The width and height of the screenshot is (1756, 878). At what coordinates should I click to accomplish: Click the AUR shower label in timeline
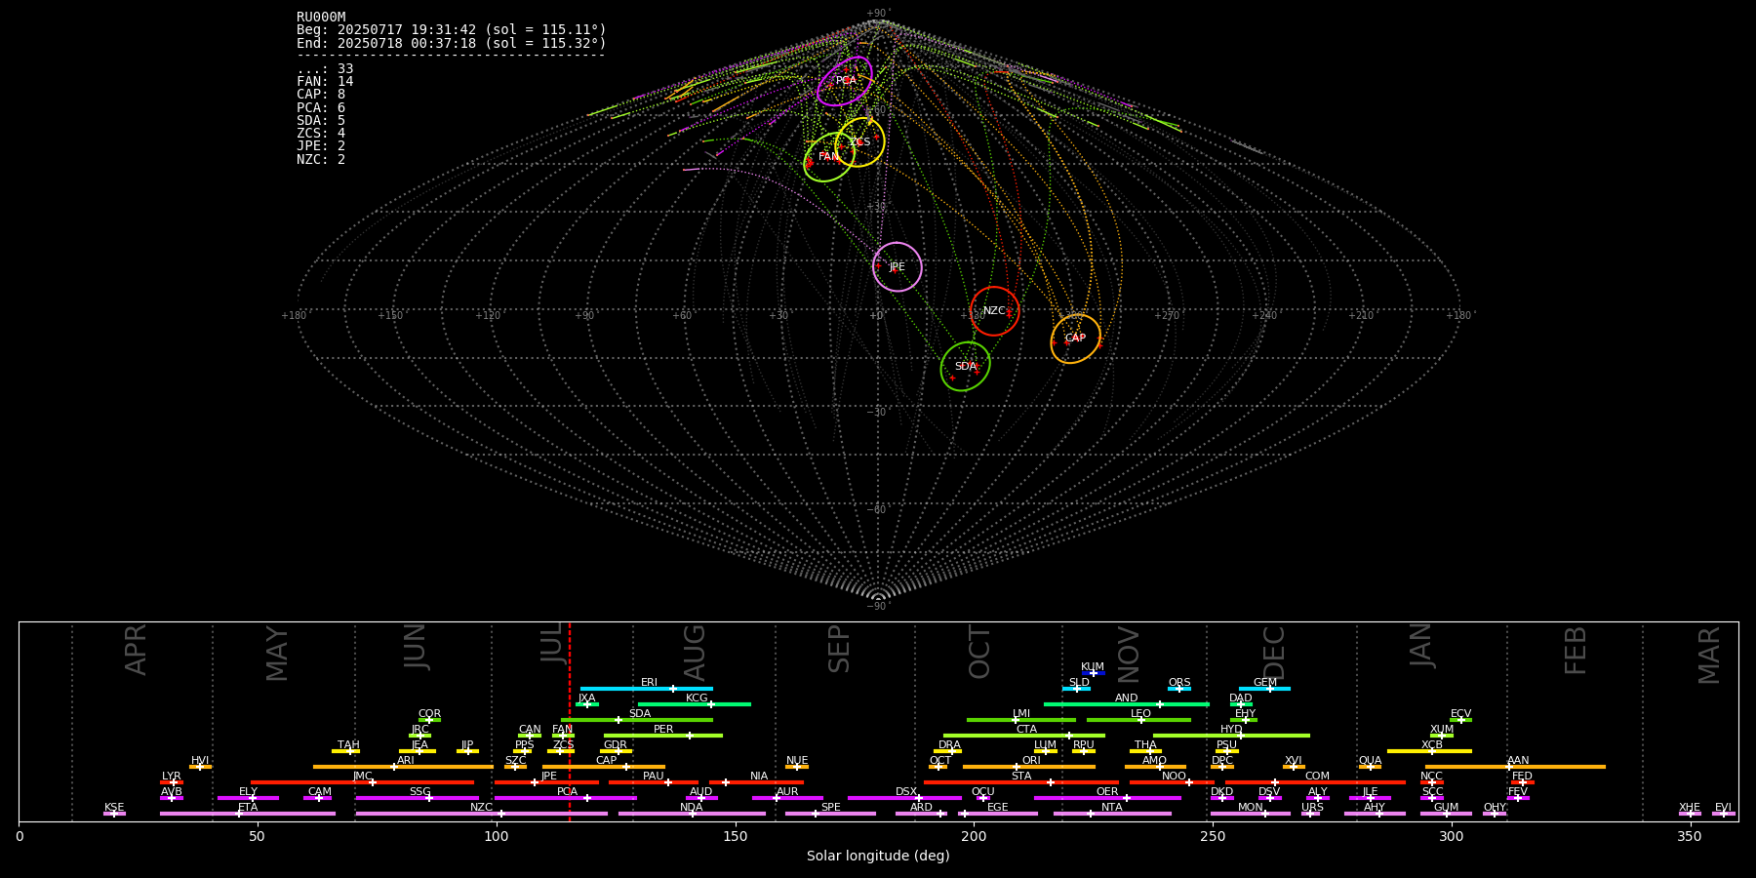point(787,792)
